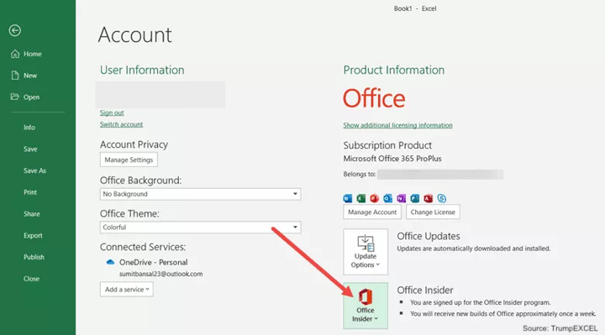605x335 pixels.
Task: Open the Share page
Action: click(x=32, y=213)
